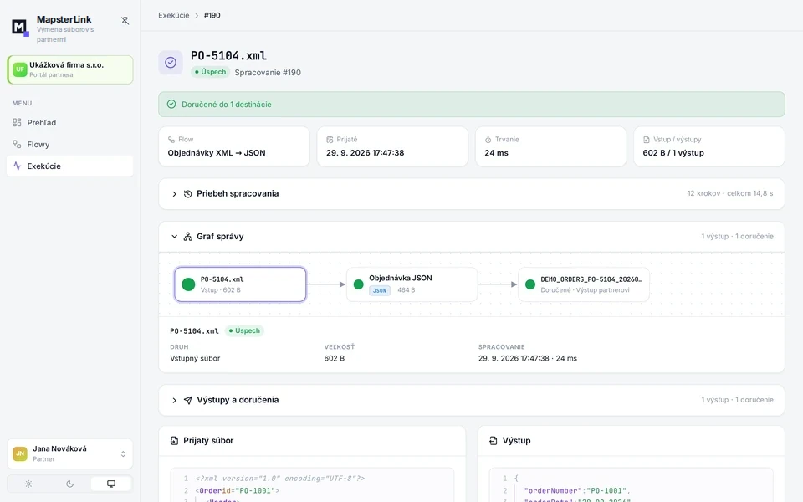Click green status dot on PO-5104.xml node

click(x=188, y=284)
